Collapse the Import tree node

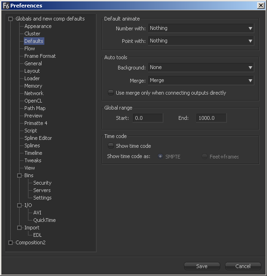pyautogui.click(x=20, y=228)
